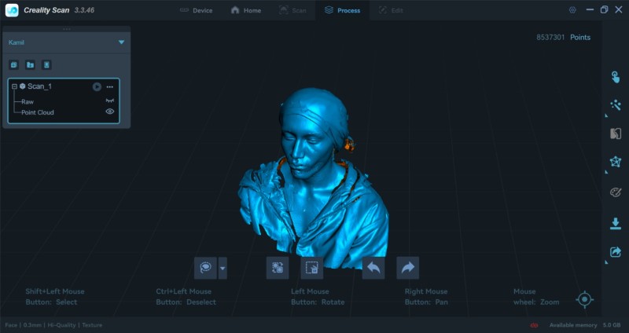Image resolution: width=629 pixels, height=333 pixels.
Task: Click the third project panel icon
Action: 46,65
